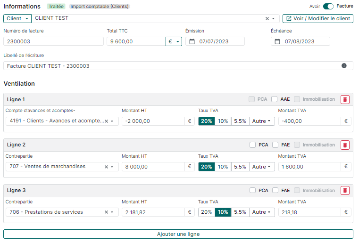Click Voir / Modifier le client button
The height and width of the screenshot is (242, 359).
pyautogui.click(x=317, y=18)
